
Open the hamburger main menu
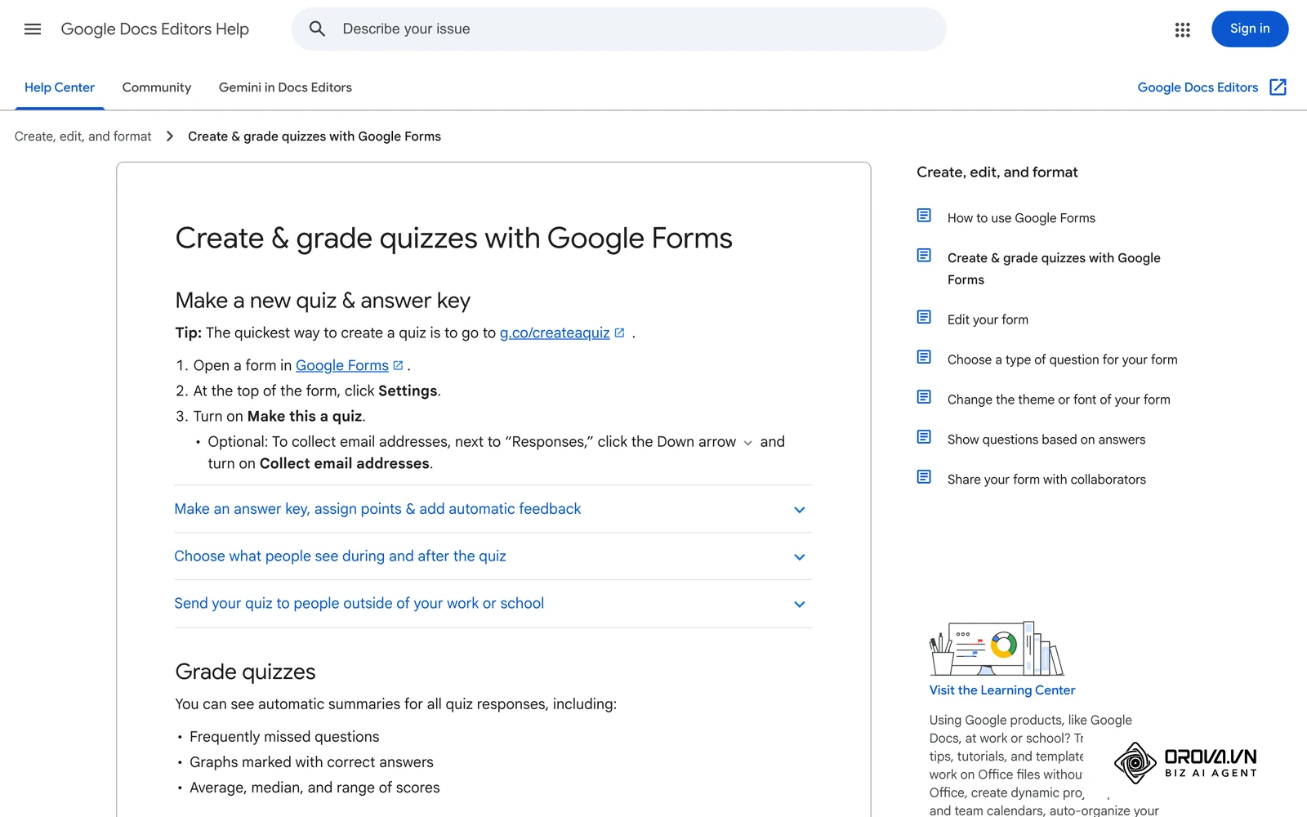pos(33,29)
